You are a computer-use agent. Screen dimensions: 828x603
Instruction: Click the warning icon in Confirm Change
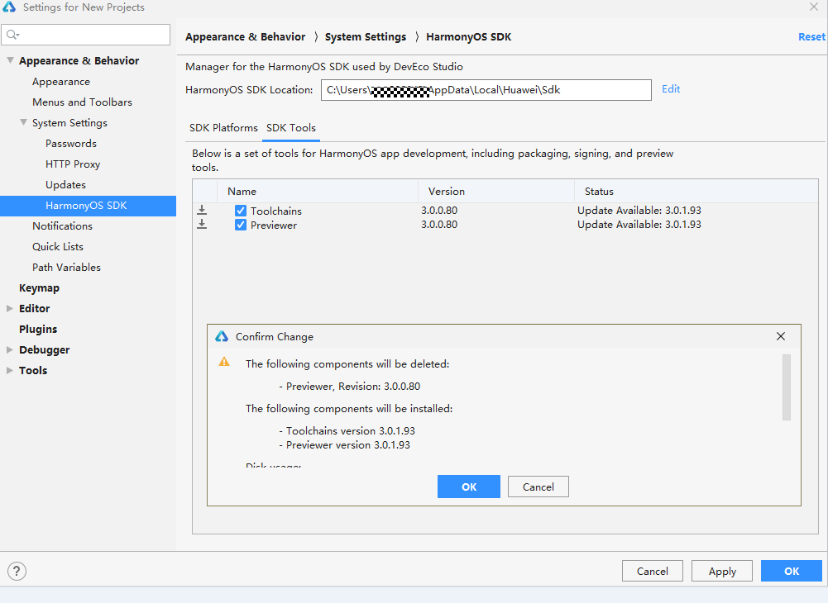[224, 362]
